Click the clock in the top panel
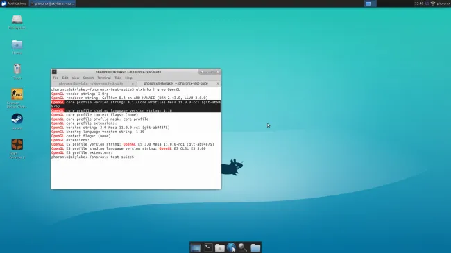Image resolution: width=451 pixels, height=253 pixels. point(419,3)
